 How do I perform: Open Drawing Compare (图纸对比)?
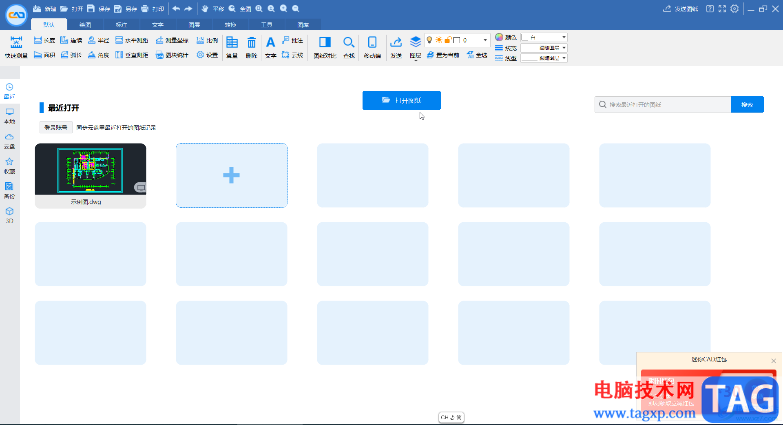(325, 47)
